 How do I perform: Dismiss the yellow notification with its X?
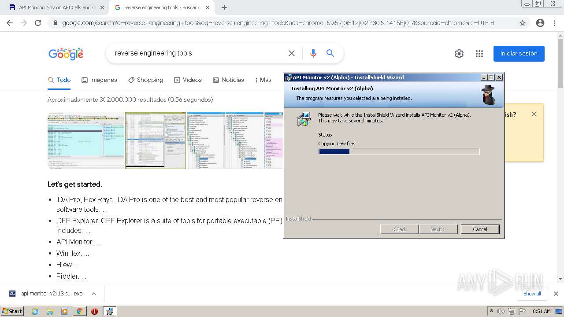tap(534, 114)
